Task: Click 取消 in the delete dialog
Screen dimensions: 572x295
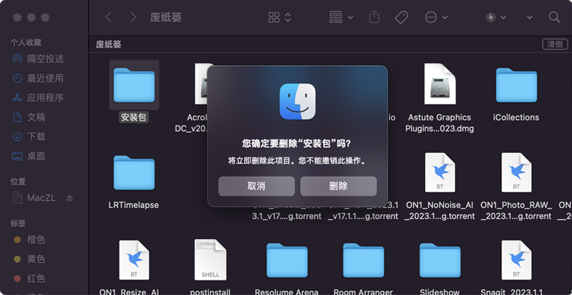Action: (256, 186)
